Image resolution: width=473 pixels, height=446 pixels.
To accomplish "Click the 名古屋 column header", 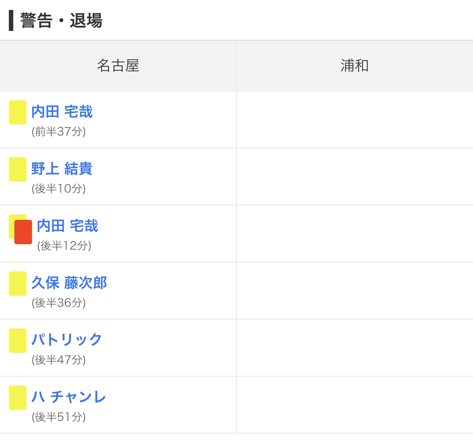I will coord(118,66).
